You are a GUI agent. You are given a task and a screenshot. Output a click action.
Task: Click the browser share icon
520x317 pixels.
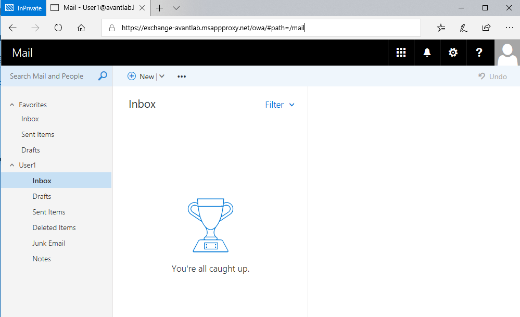[x=486, y=28]
